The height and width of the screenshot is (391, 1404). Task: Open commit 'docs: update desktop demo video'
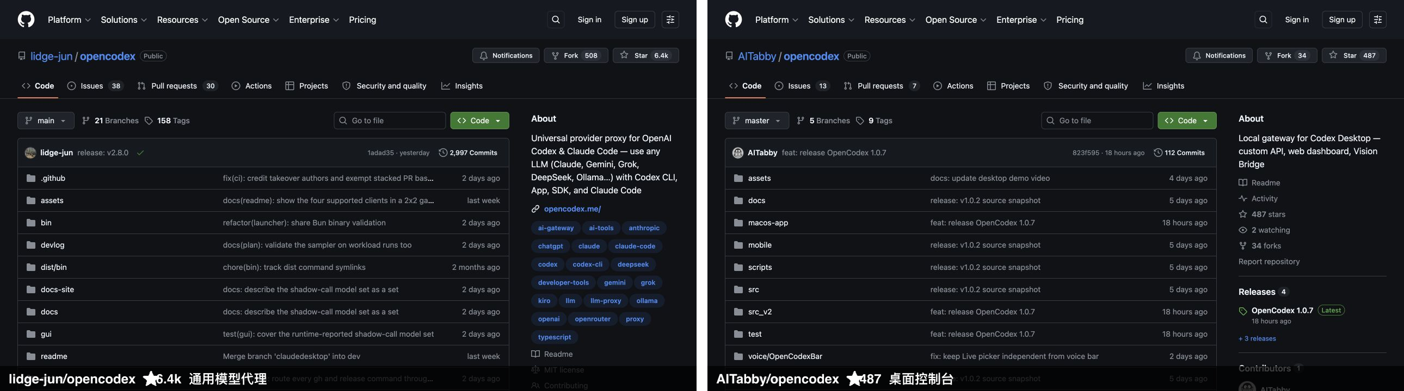tap(990, 178)
